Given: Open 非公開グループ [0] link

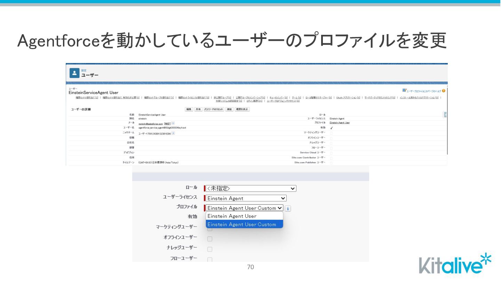Looking at the screenshot, I should (x=222, y=97).
